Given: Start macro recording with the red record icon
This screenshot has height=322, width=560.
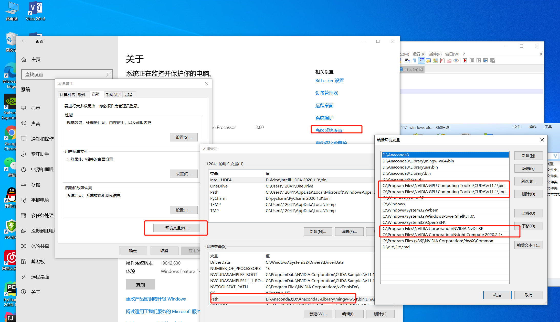Looking at the screenshot, I should tap(465, 60).
